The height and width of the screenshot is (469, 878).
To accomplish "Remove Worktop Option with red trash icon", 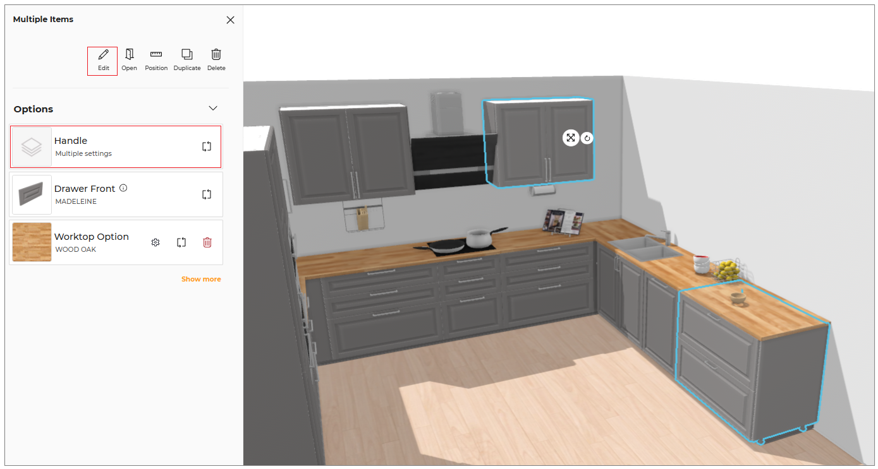I will tap(207, 242).
